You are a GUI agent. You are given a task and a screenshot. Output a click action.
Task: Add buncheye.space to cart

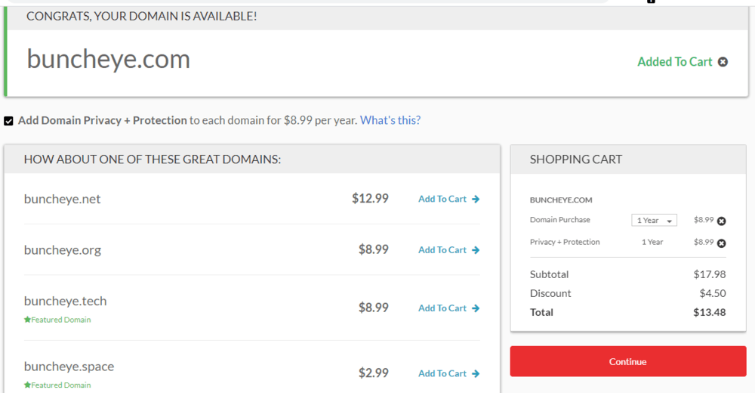(x=442, y=373)
